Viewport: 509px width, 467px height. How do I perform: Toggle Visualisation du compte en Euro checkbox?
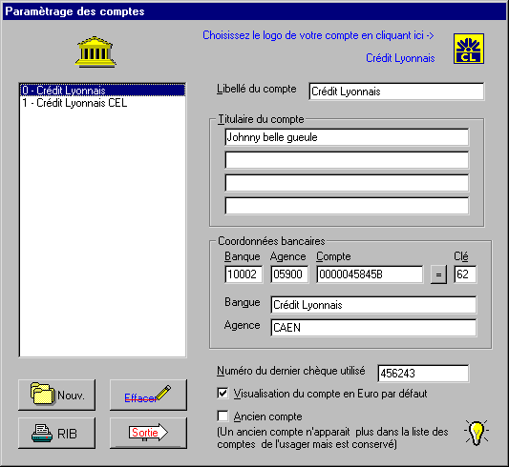(x=223, y=394)
